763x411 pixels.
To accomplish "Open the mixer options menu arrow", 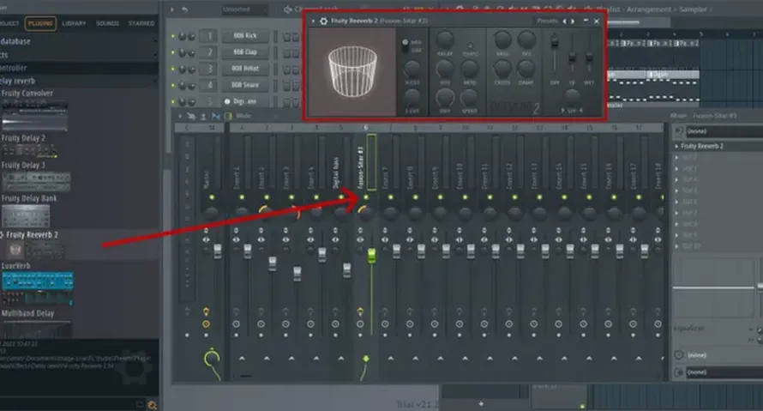I will point(180,116).
